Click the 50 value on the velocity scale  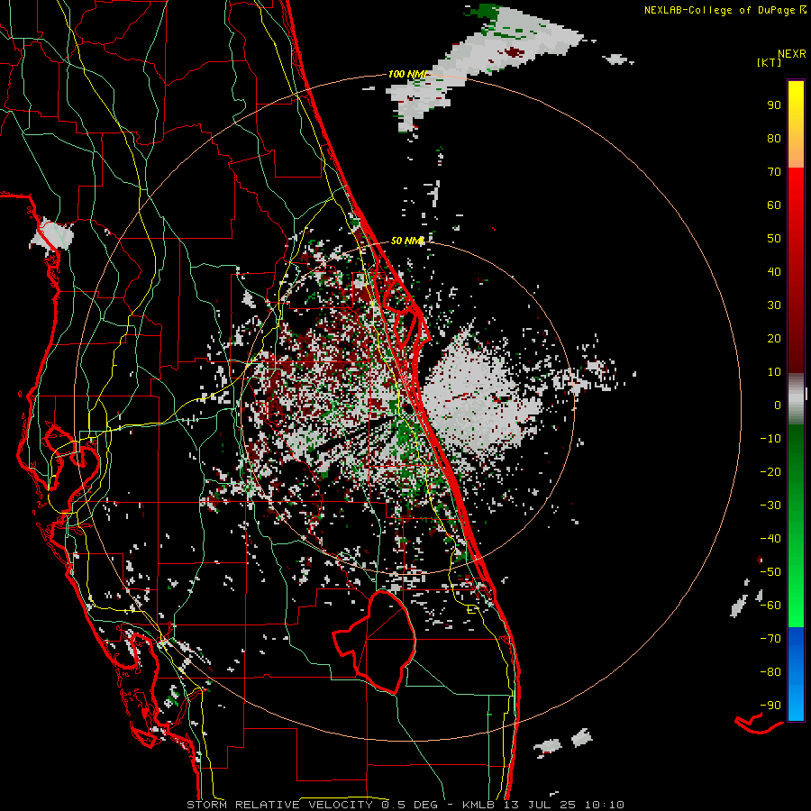[x=774, y=239]
